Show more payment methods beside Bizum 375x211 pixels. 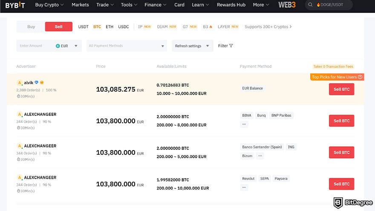coord(260,156)
